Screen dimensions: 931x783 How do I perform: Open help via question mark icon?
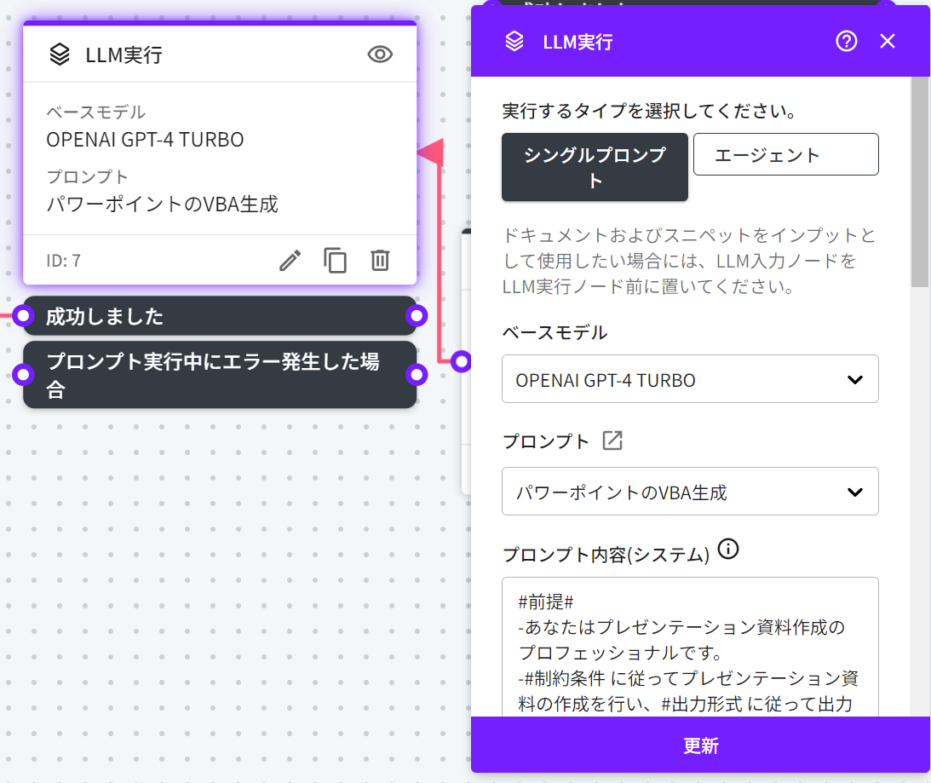tap(846, 41)
